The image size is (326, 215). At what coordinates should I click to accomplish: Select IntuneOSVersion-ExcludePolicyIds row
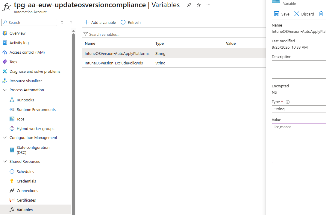tap(174, 63)
